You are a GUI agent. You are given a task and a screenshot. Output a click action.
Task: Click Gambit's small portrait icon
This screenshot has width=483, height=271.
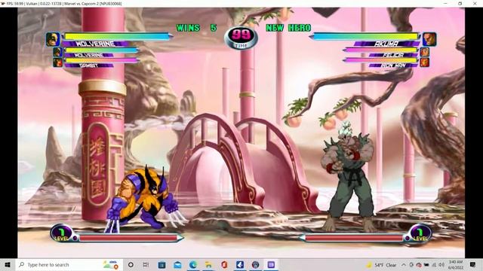tap(57, 62)
